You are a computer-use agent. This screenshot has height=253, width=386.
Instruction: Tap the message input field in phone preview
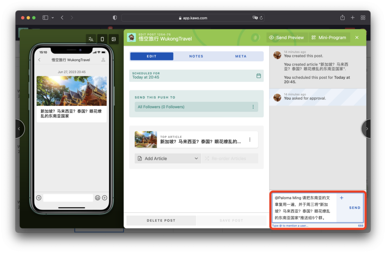pyautogui.click(x=68, y=198)
